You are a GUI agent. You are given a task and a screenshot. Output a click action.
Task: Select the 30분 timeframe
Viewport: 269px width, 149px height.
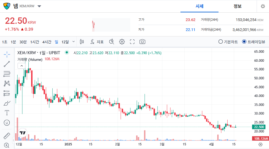pyautogui.click(x=23, y=42)
